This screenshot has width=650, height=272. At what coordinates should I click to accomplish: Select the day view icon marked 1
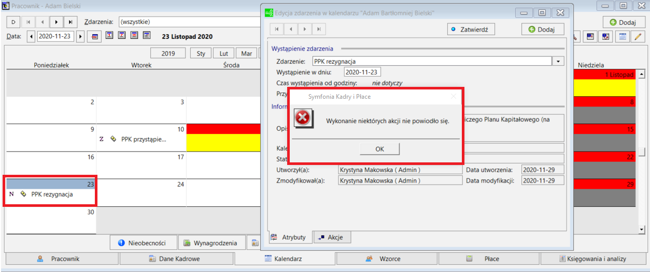109,36
